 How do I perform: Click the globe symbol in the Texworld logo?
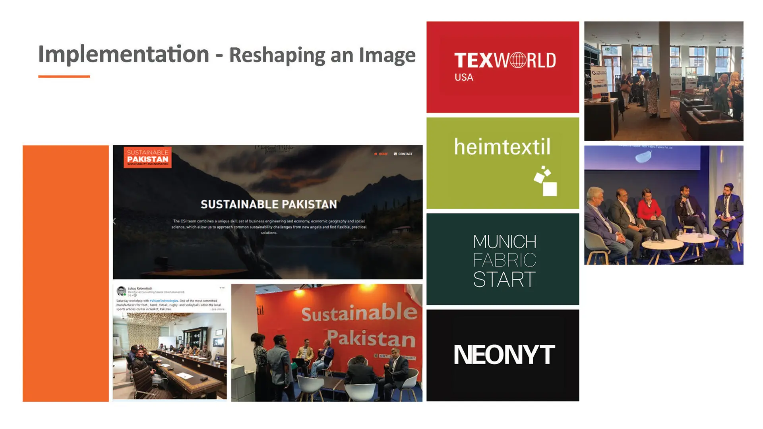click(517, 60)
